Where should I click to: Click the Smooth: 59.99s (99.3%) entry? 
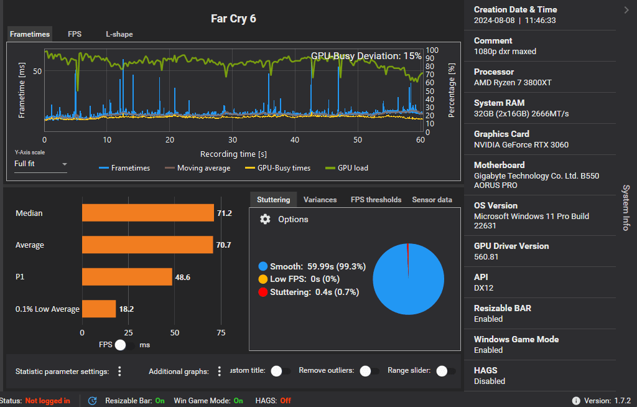pos(312,266)
